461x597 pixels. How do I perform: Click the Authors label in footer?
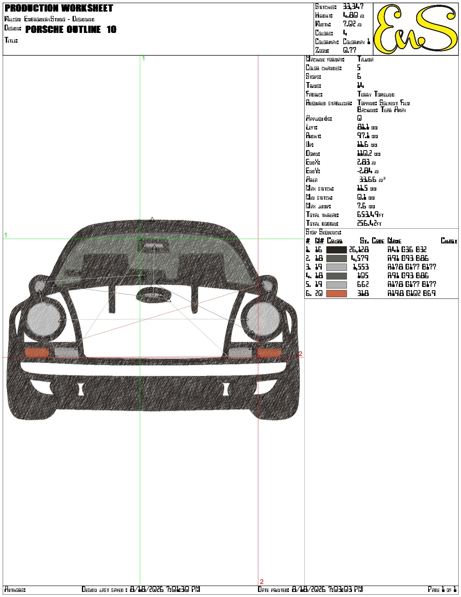(x=15, y=590)
